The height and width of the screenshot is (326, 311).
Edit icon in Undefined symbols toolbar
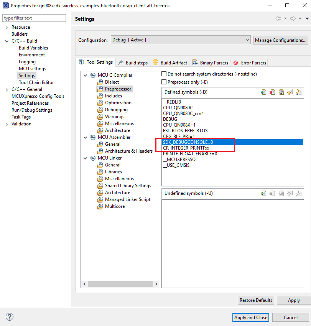[281, 193]
